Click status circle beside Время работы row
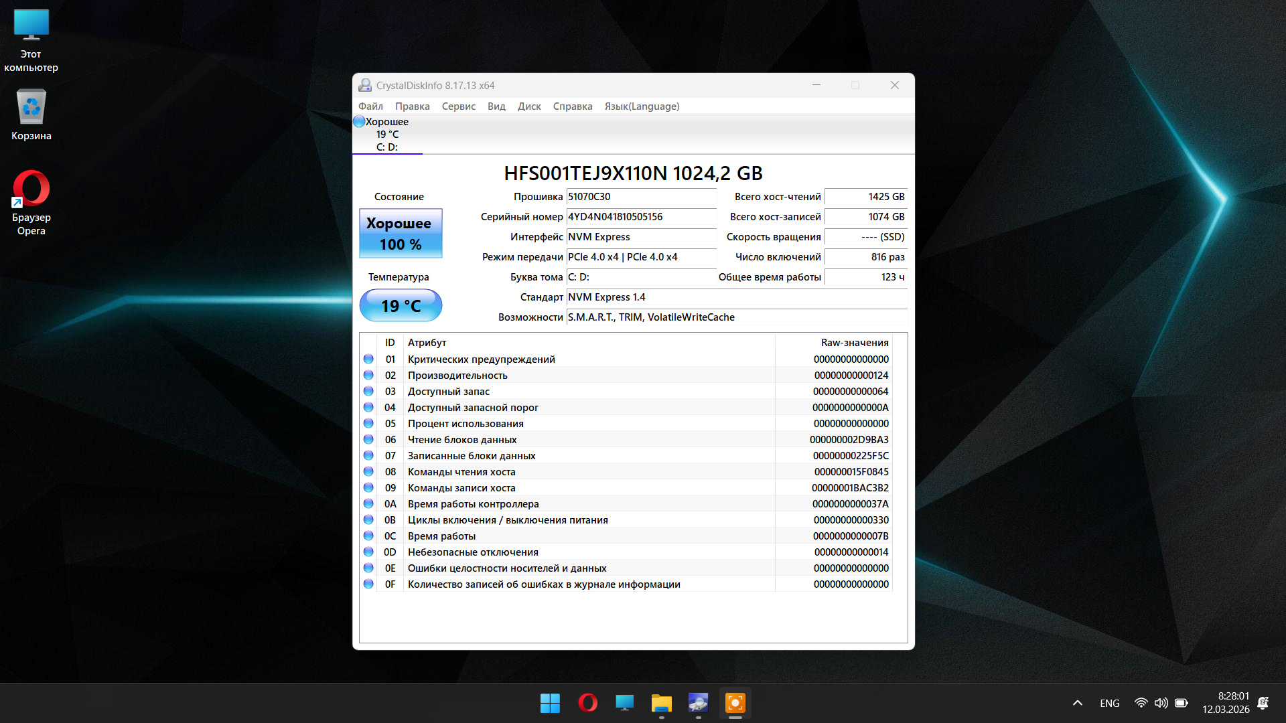Viewport: 1286px width, 723px height. 368,536
